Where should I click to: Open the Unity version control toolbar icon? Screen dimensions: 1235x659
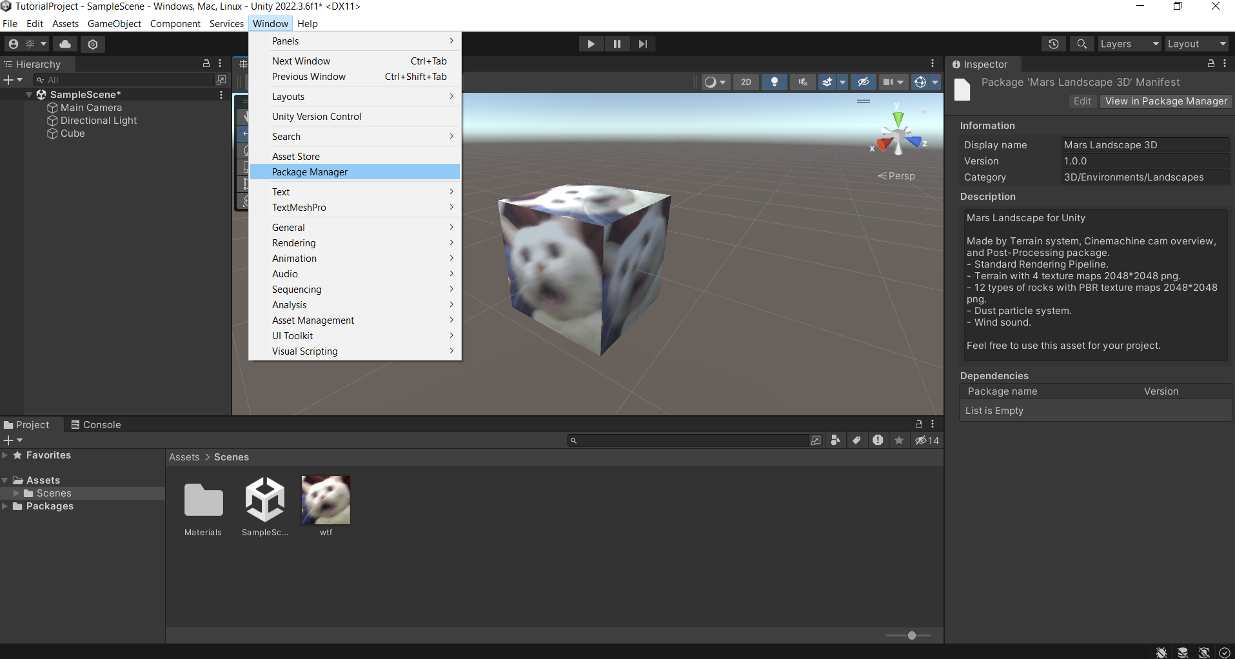click(93, 44)
